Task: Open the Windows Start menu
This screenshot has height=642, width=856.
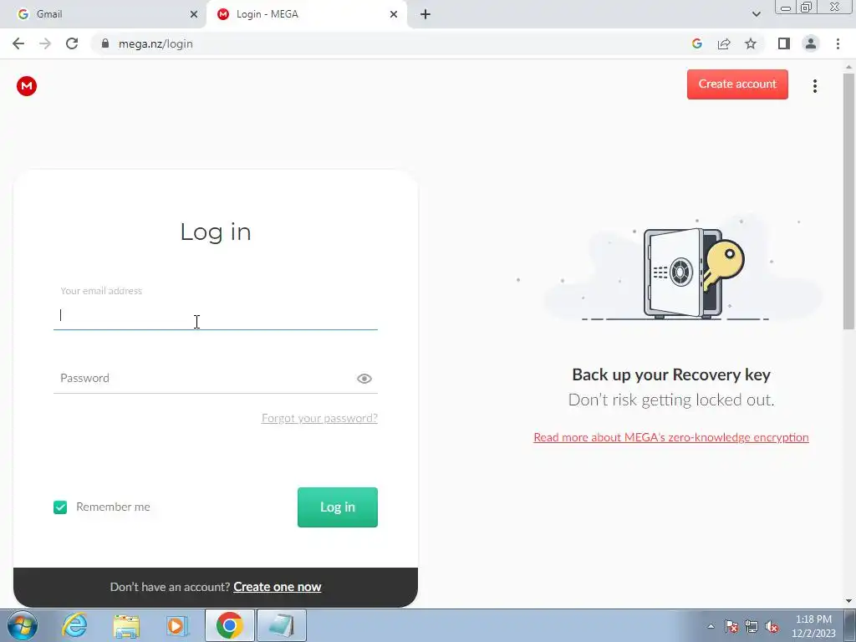Action: (22, 625)
